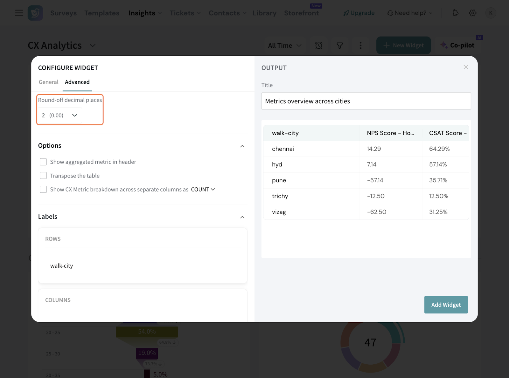Open the dashboard filter funnel
This screenshot has height=378, width=509.
click(339, 45)
